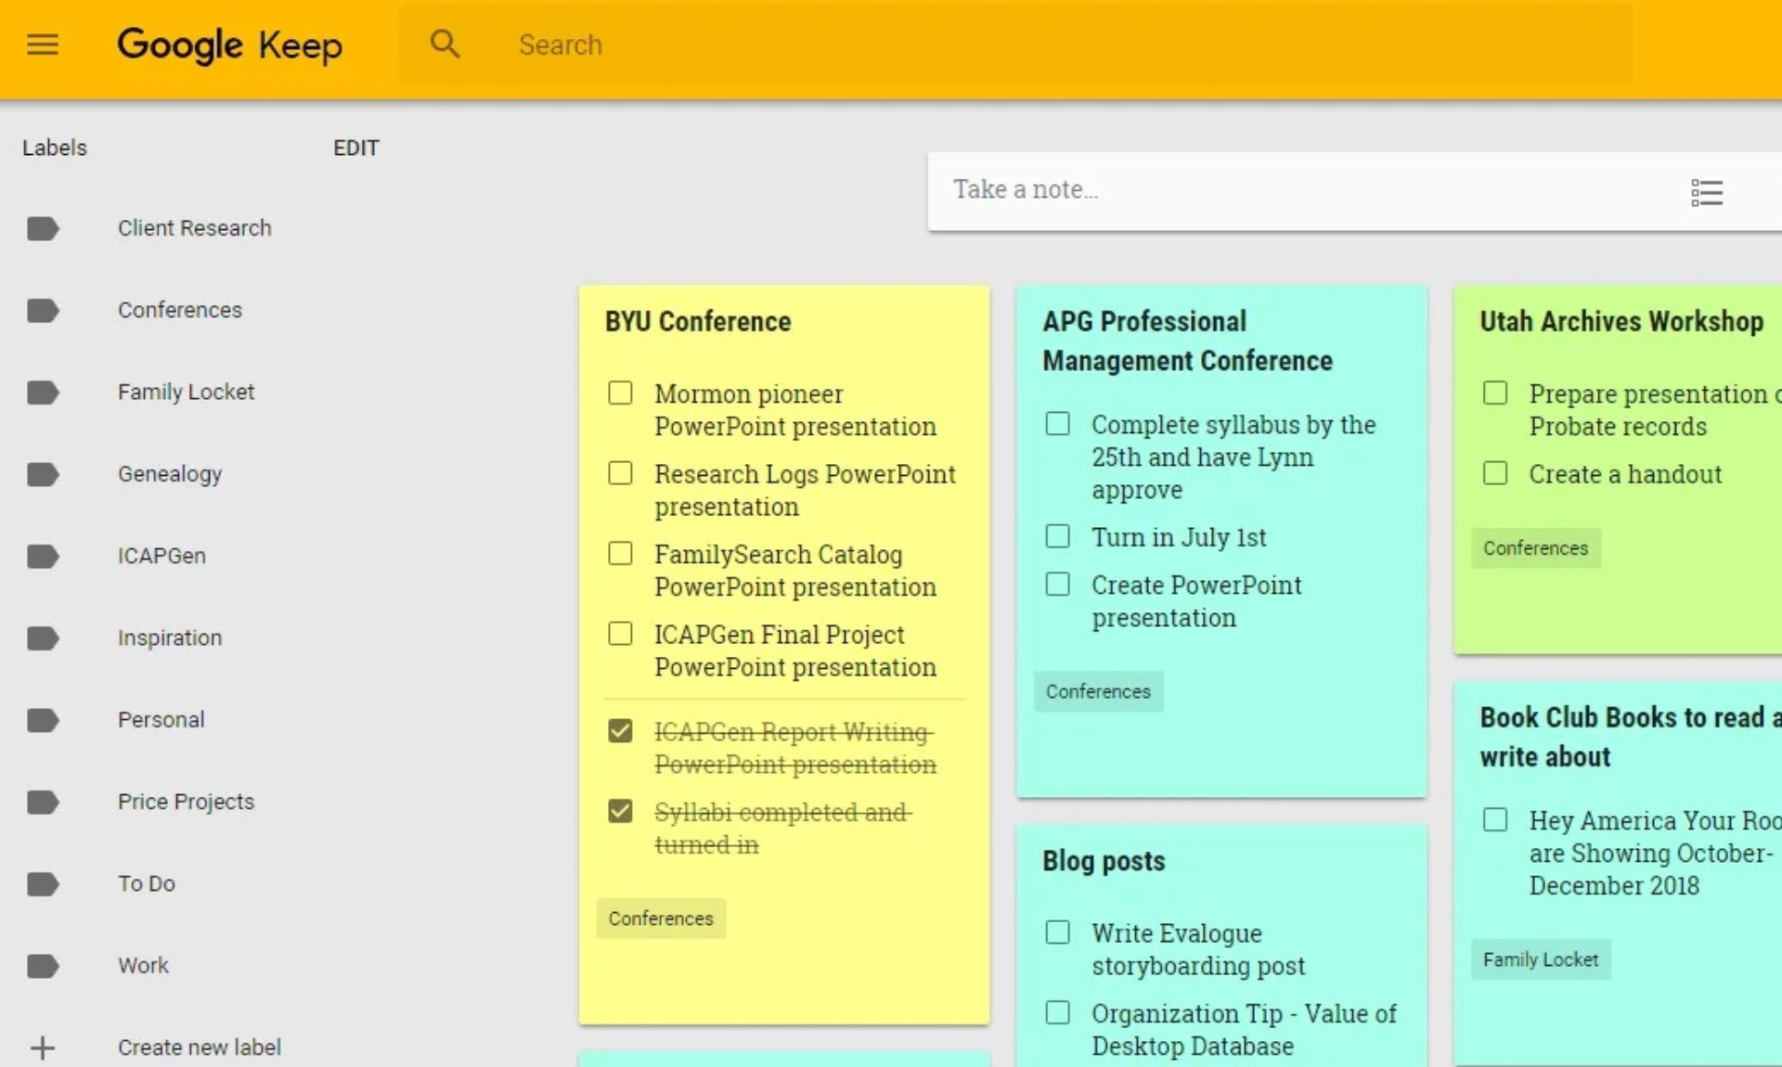Click the tag icon beside Personal
This screenshot has height=1067, width=1782.
pyautogui.click(x=43, y=720)
